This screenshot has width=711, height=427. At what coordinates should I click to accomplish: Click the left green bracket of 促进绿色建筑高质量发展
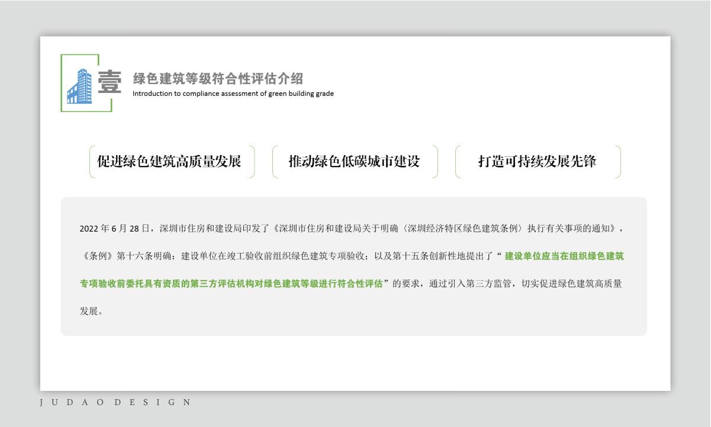point(91,162)
